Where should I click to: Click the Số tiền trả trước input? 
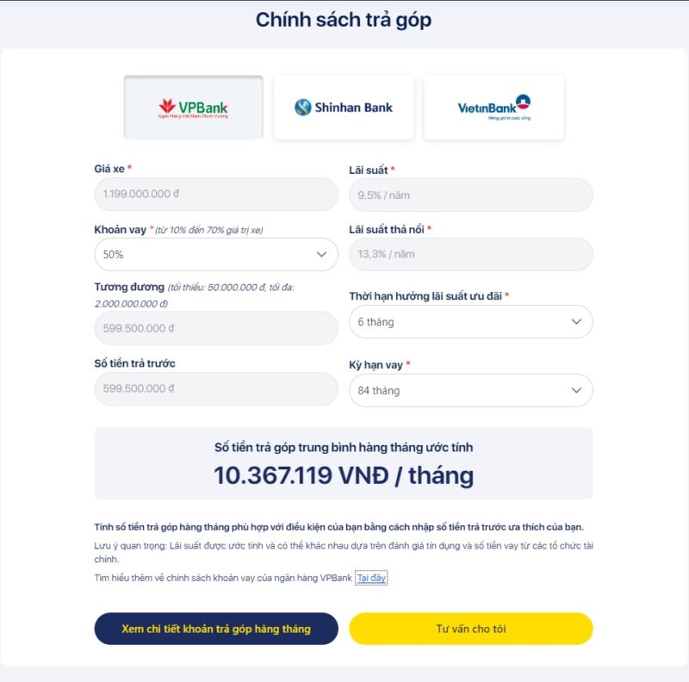pos(215,389)
